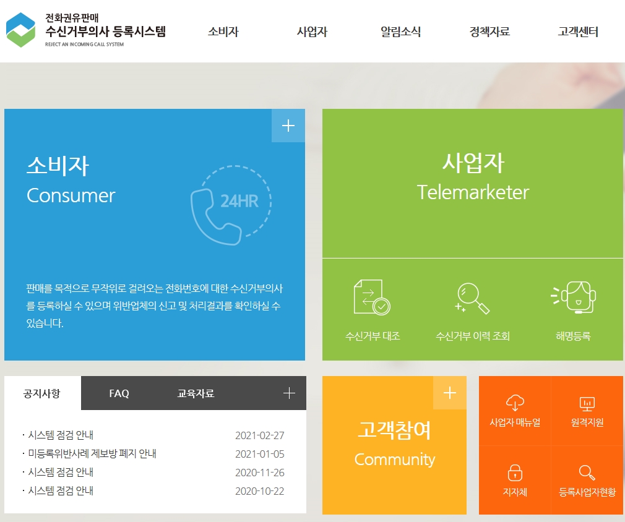
Task: Click the headset agent icon for 해명등록
Action: click(573, 297)
